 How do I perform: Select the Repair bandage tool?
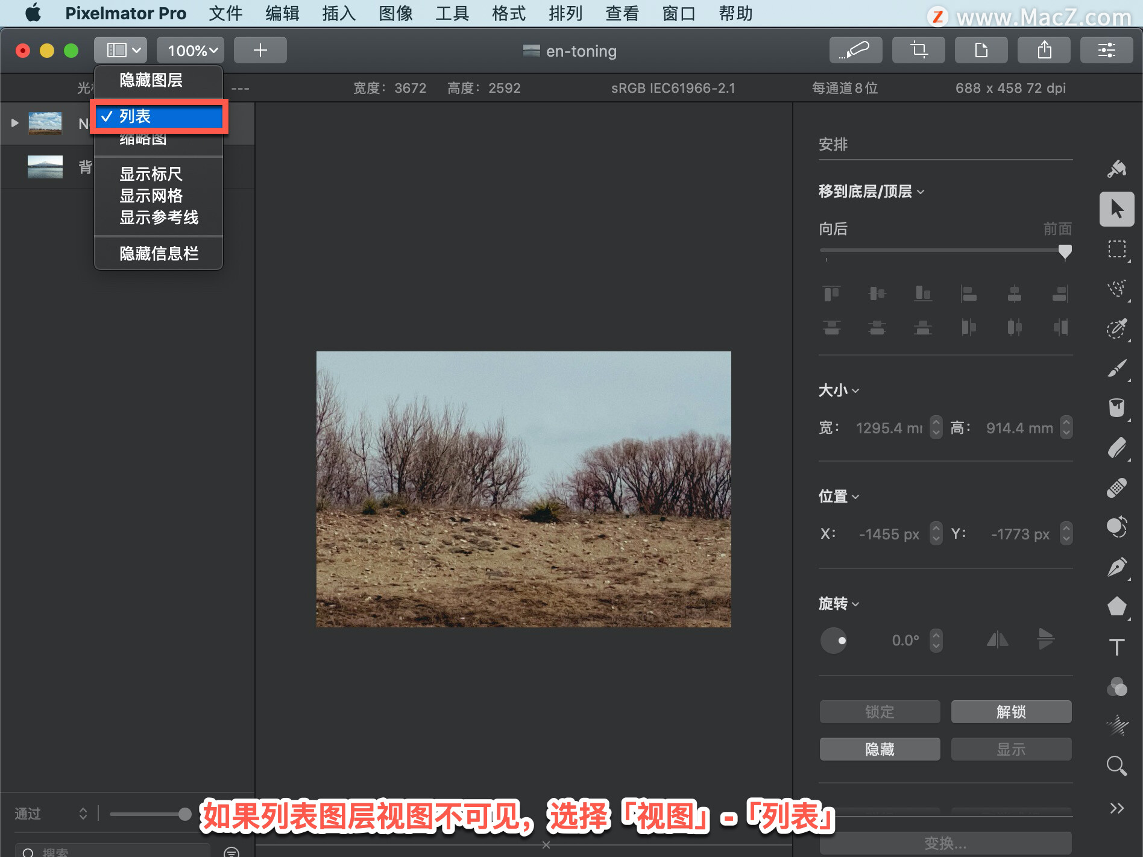point(1116,488)
